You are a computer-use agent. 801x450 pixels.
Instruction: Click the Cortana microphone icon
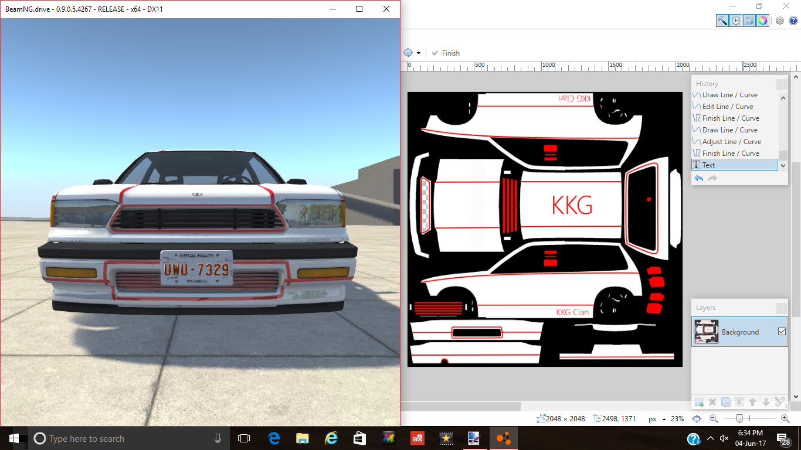point(218,438)
